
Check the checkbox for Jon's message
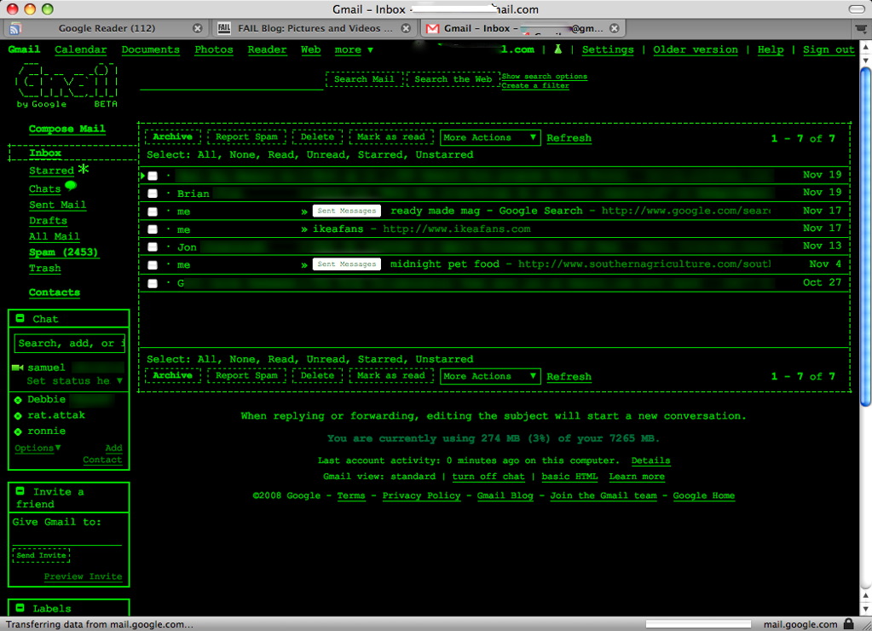coord(153,247)
